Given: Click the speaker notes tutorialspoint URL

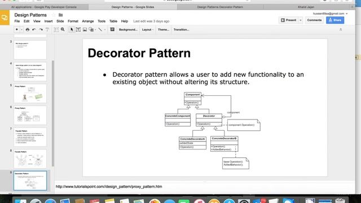Looking at the screenshot, I should pos(109,187).
